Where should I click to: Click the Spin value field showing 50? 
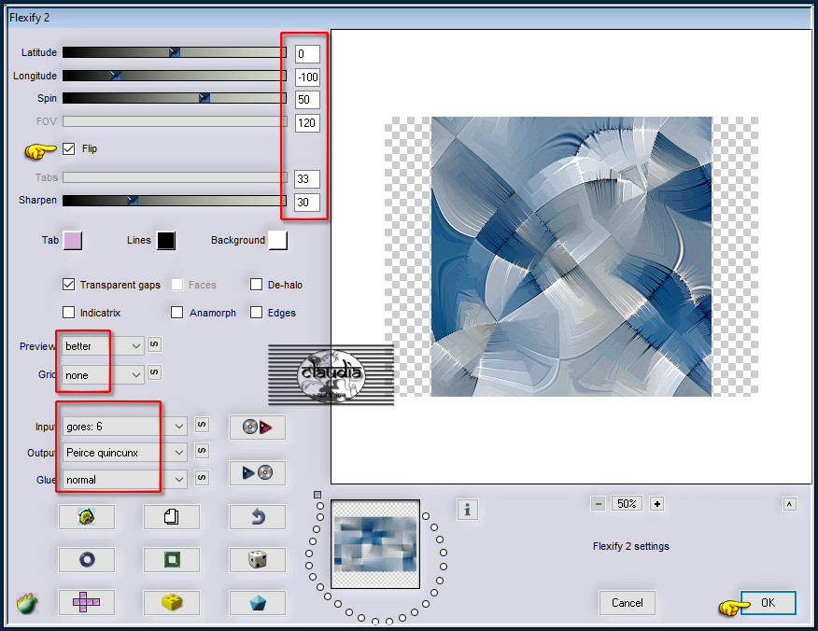click(x=307, y=100)
